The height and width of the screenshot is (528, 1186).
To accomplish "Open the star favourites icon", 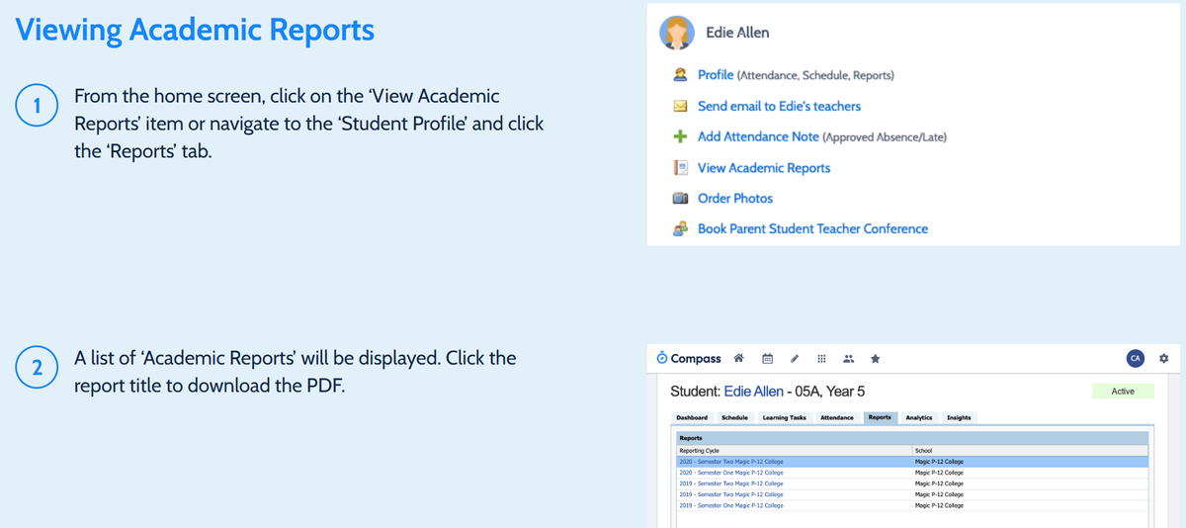I will point(876,359).
